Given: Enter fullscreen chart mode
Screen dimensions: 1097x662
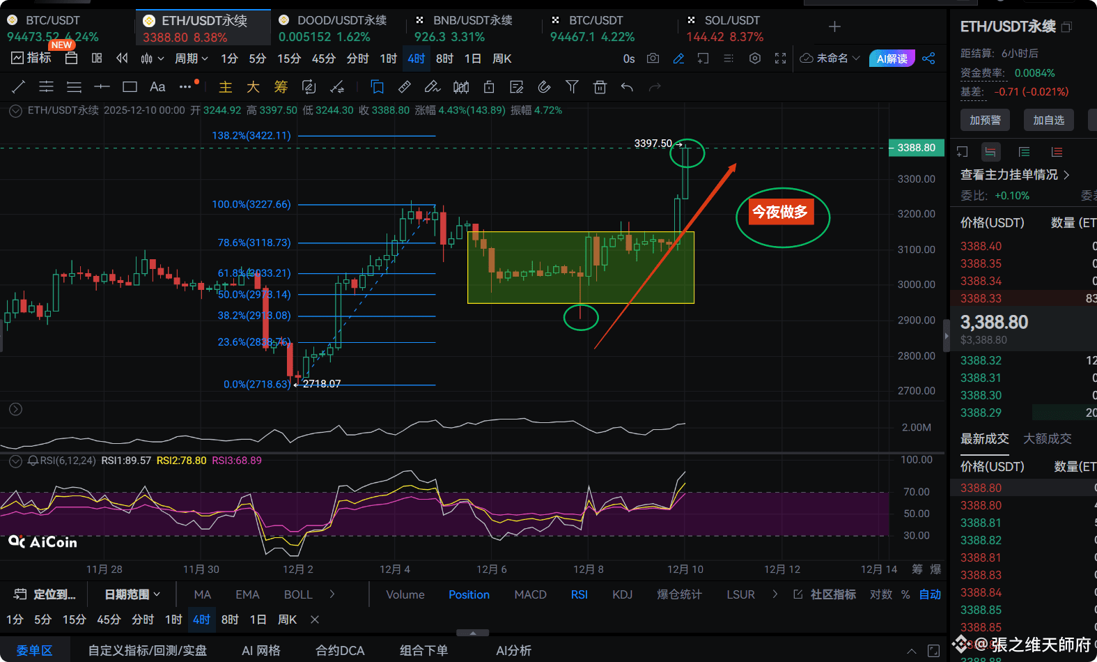Looking at the screenshot, I should [781, 59].
